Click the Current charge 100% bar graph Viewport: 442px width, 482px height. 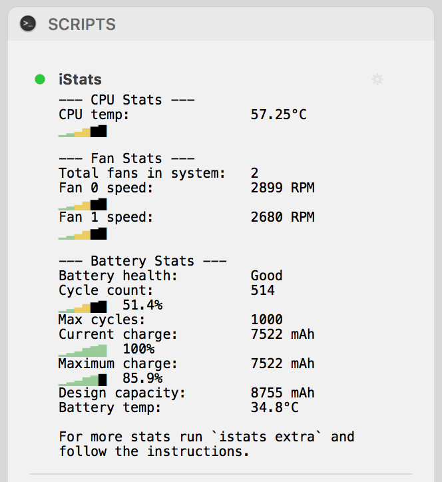point(83,351)
